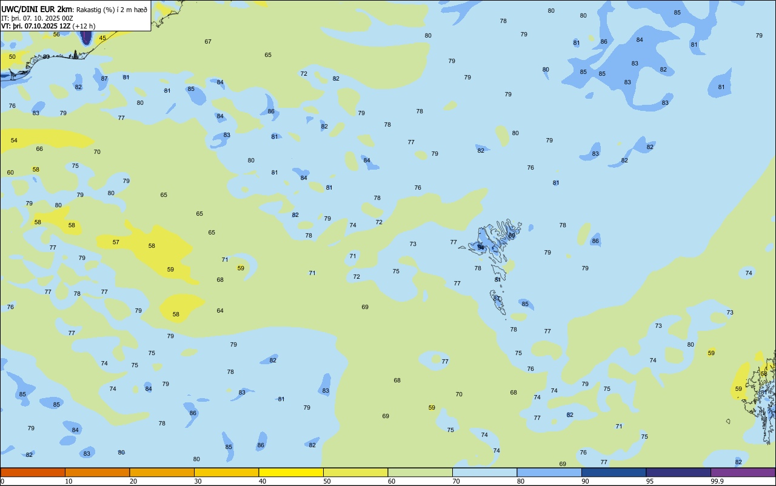Click the legend tick label '95'

(650, 481)
